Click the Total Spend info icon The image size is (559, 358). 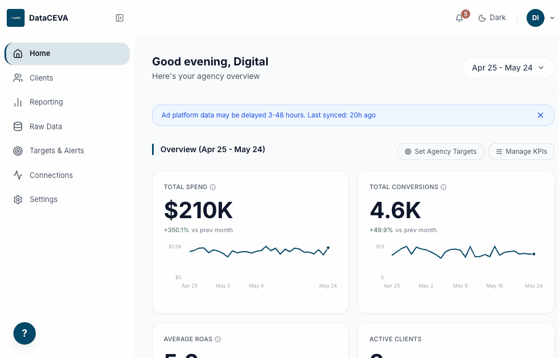tap(213, 187)
